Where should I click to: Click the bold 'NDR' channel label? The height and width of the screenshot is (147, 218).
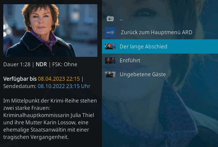tap(41, 64)
